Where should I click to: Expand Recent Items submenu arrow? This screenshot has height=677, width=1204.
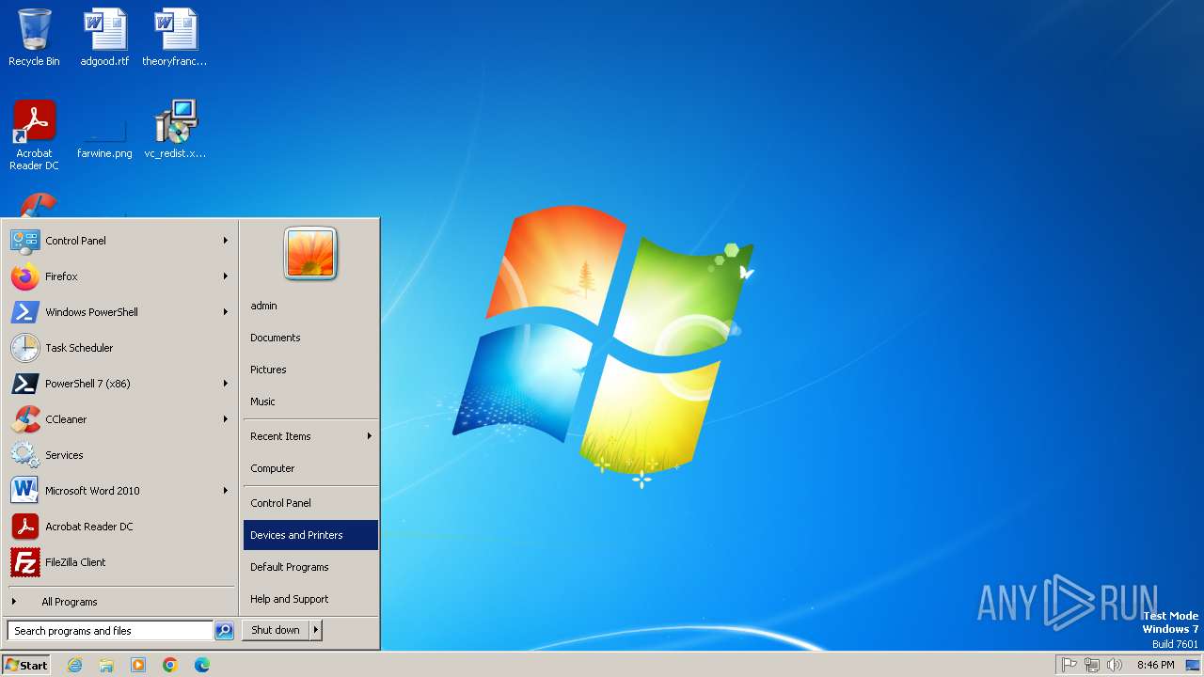coord(370,436)
